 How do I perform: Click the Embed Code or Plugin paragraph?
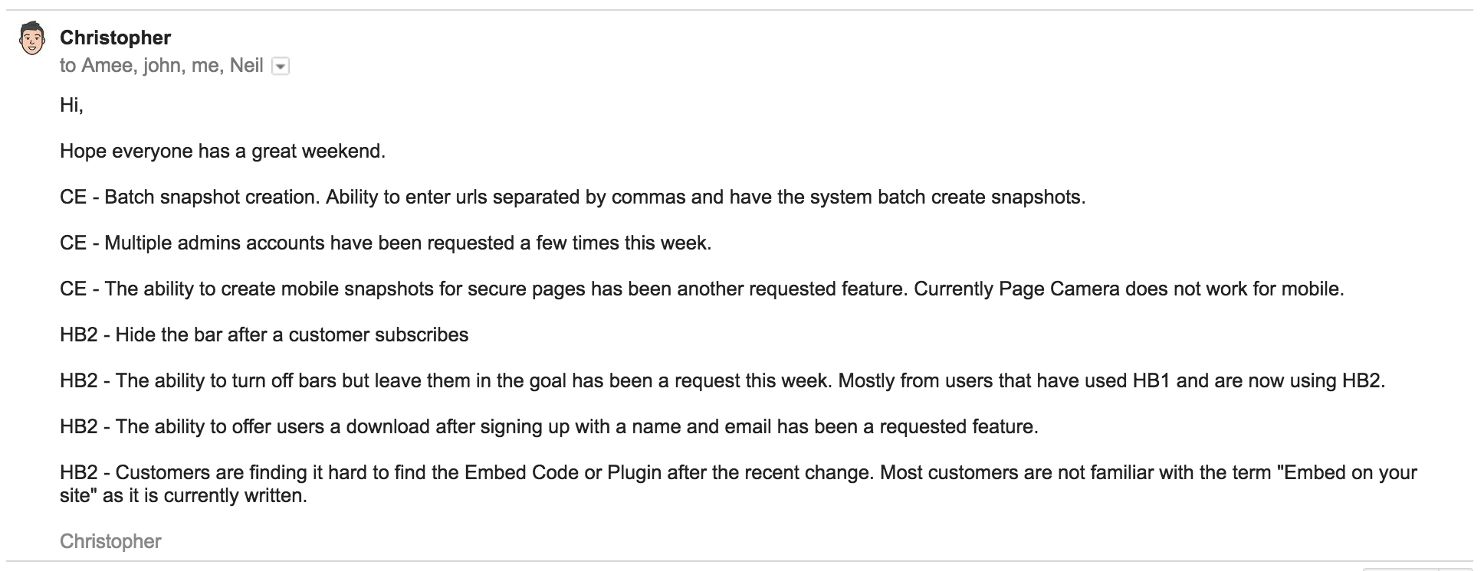click(x=738, y=484)
